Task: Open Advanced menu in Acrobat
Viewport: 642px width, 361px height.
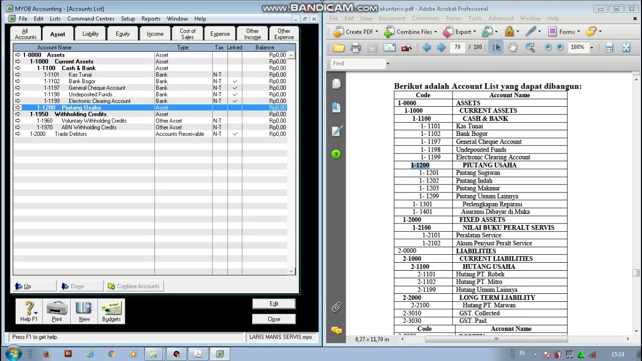Action: [x=501, y=18]
